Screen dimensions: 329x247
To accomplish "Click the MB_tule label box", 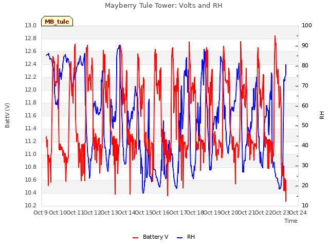I will pos(57,21).
